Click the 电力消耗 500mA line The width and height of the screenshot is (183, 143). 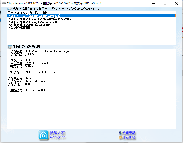click(22, 66)
